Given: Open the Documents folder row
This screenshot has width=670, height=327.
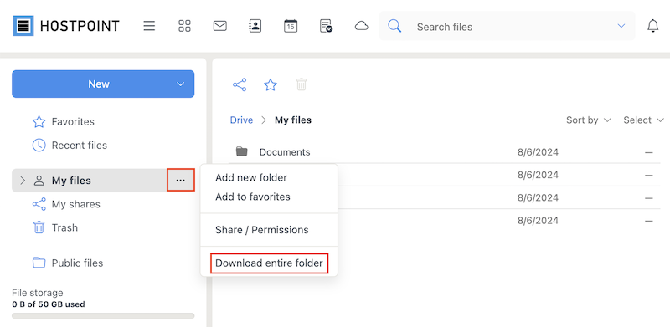Looking at the screenshot, I should [x=445, y=152].
